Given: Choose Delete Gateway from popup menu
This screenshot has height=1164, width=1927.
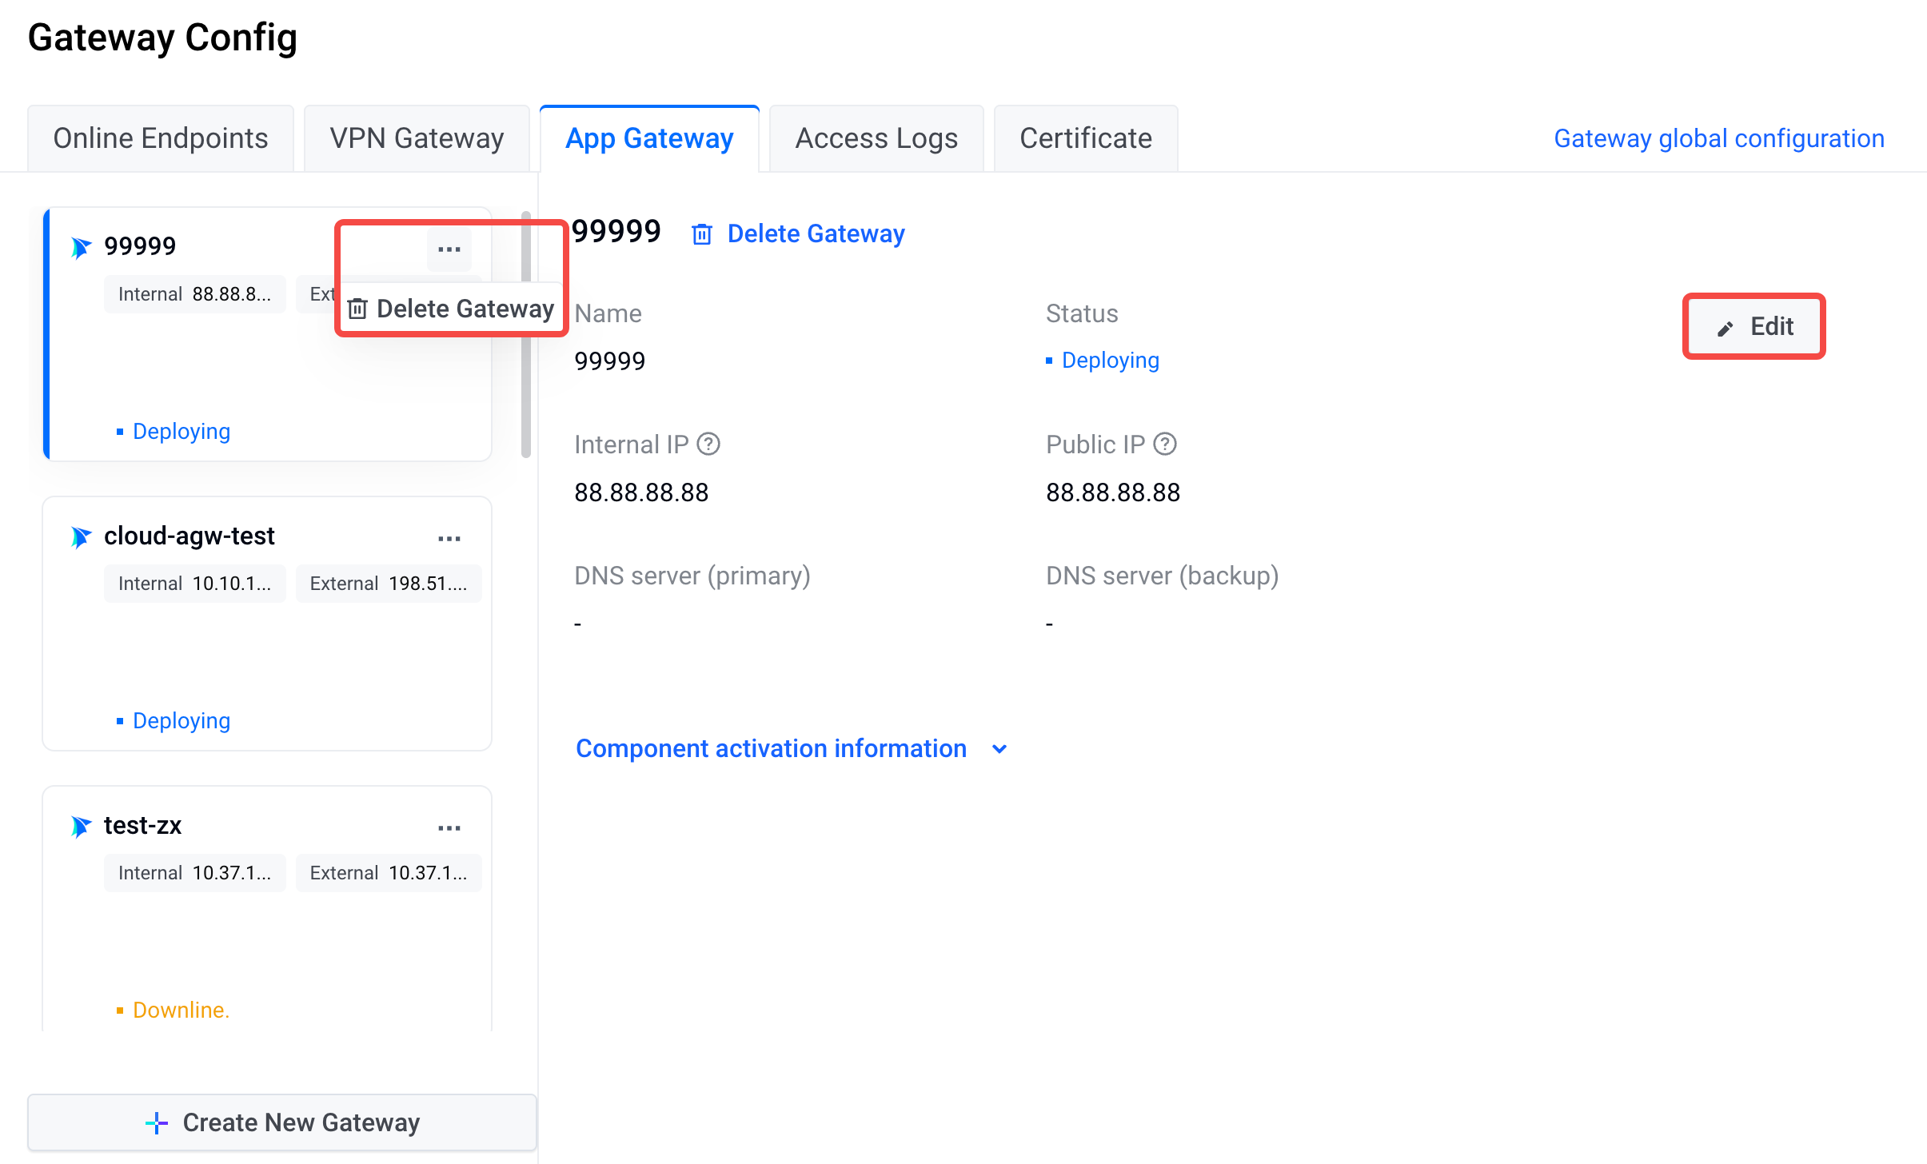Looking at the screenshot, I should (x=452, y=309).
